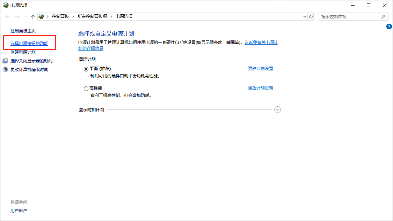Open 选择电源按钮的功能 link

[29, 44]
